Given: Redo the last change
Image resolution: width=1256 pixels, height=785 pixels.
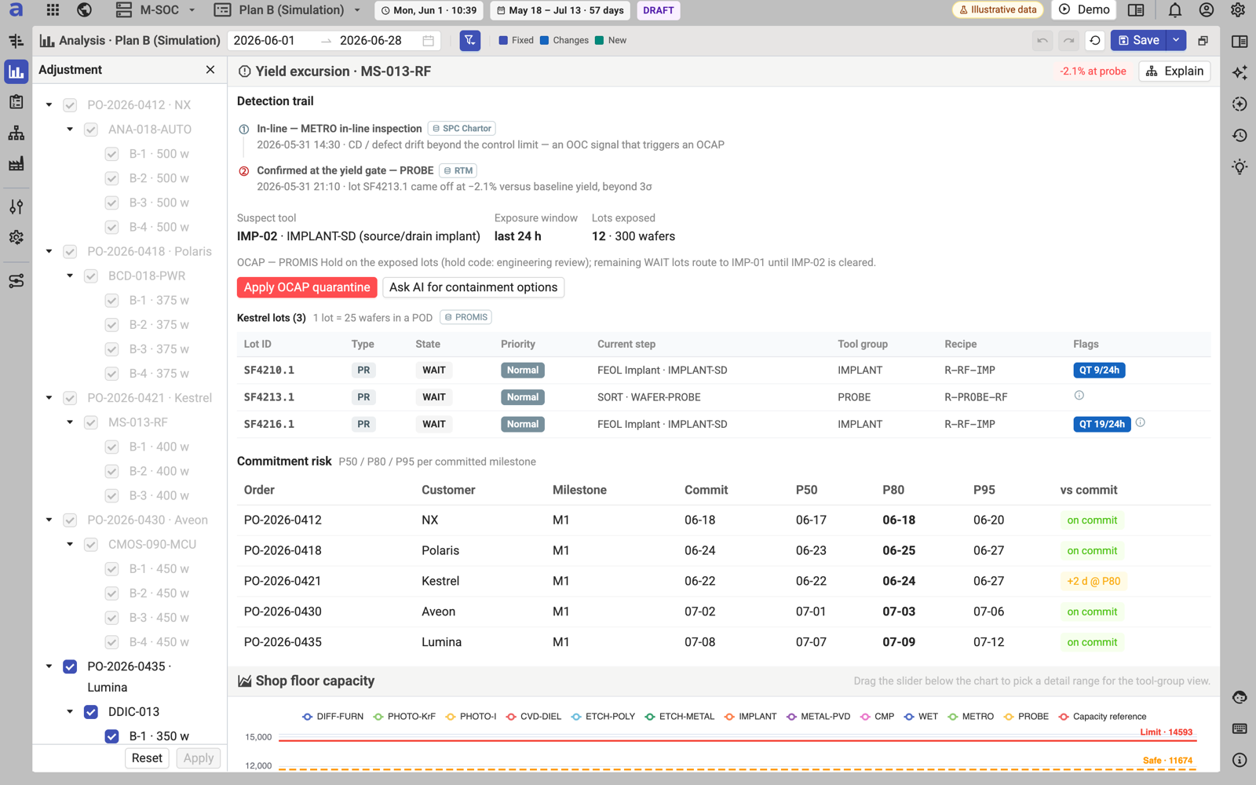Looking at the screenshot, I should click(1068, 41).
